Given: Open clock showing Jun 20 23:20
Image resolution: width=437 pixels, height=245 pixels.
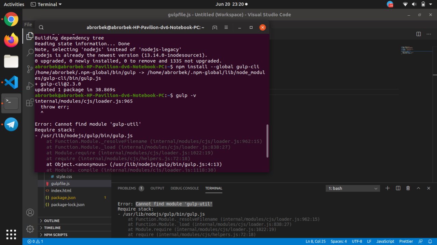Looking at the screenshot, I should pyautogui.click(x=230, y=4).
